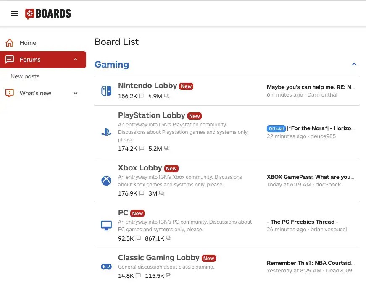Open Nintendo Lobby via the Switch icon

coord(106,91)
